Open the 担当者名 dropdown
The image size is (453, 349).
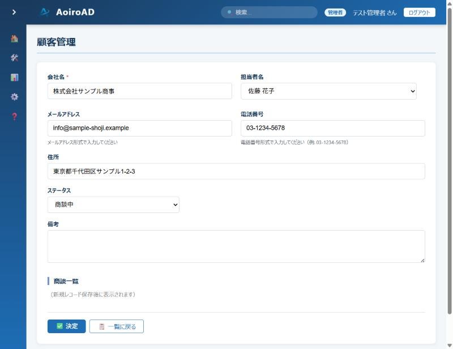328,91
